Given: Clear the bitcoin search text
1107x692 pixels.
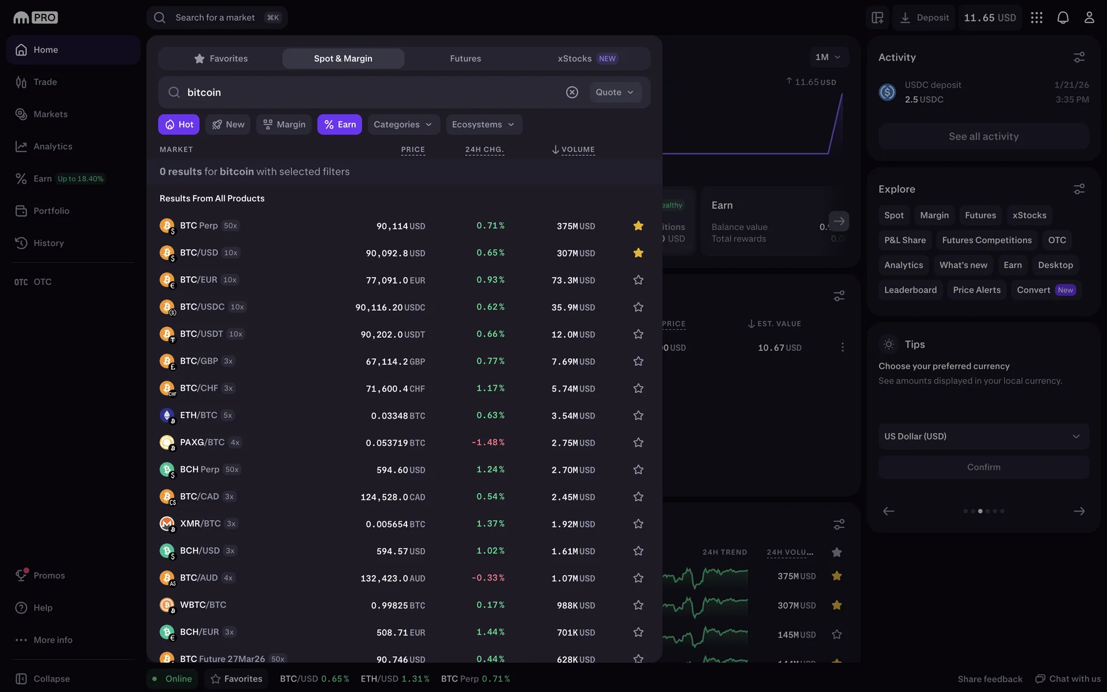Looking at the screenshot, I should click(571, 92).
